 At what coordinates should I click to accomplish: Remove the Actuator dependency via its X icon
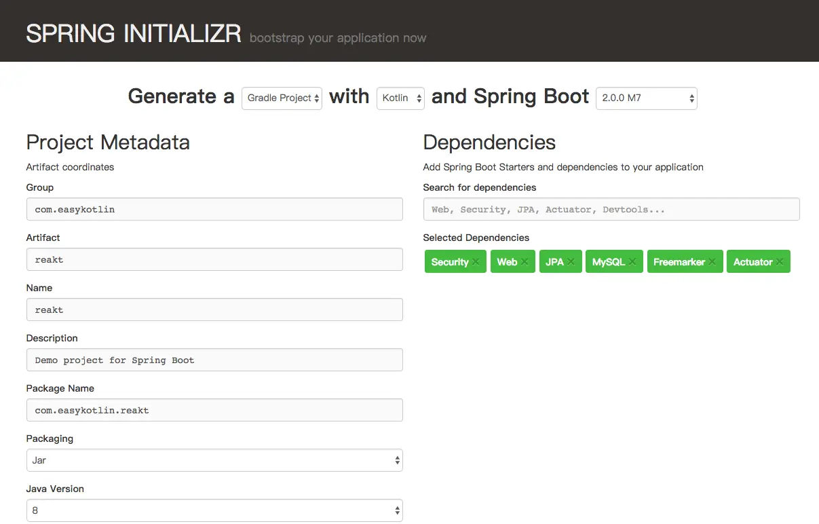pyautogui.click(x=780, y=262)
